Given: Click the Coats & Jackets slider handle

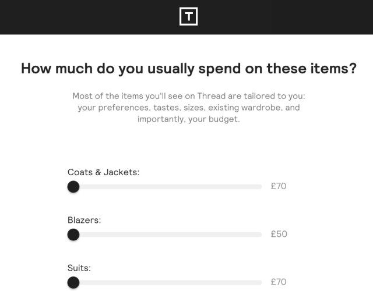Looking at the screenshot, I should (x=73, y=187).
